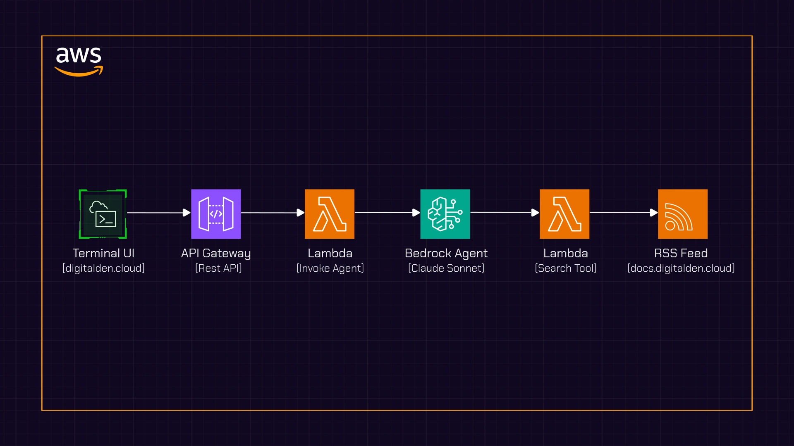Screen dimensions: 794x446
Task: Select the RSS Feed label
Action: click(681, 253)
